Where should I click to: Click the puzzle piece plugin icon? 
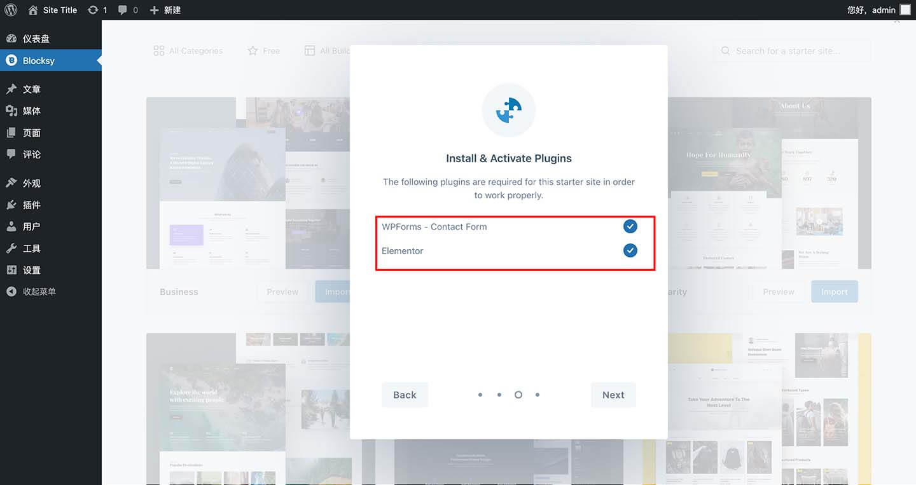pyautogui.click(x=509, y=110)
